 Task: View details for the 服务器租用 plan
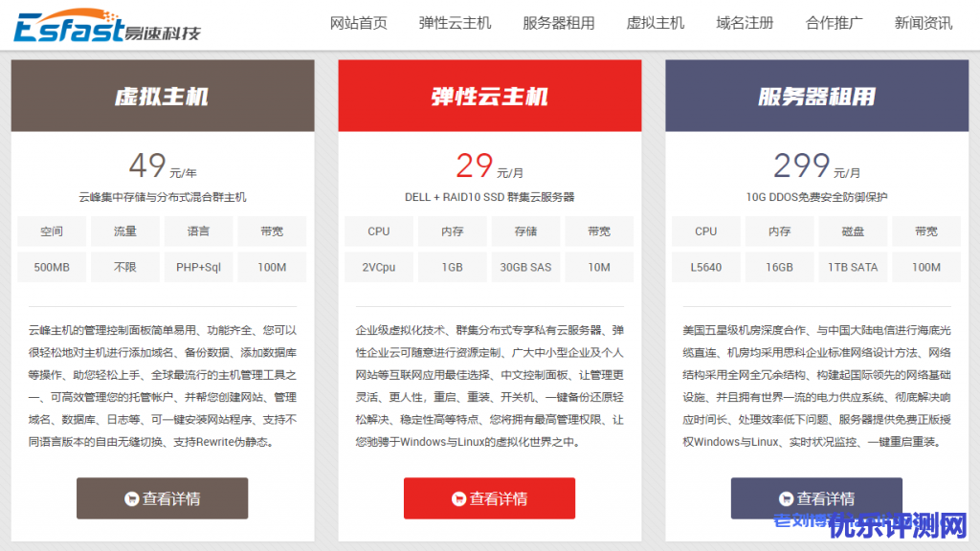coord(817,498)
